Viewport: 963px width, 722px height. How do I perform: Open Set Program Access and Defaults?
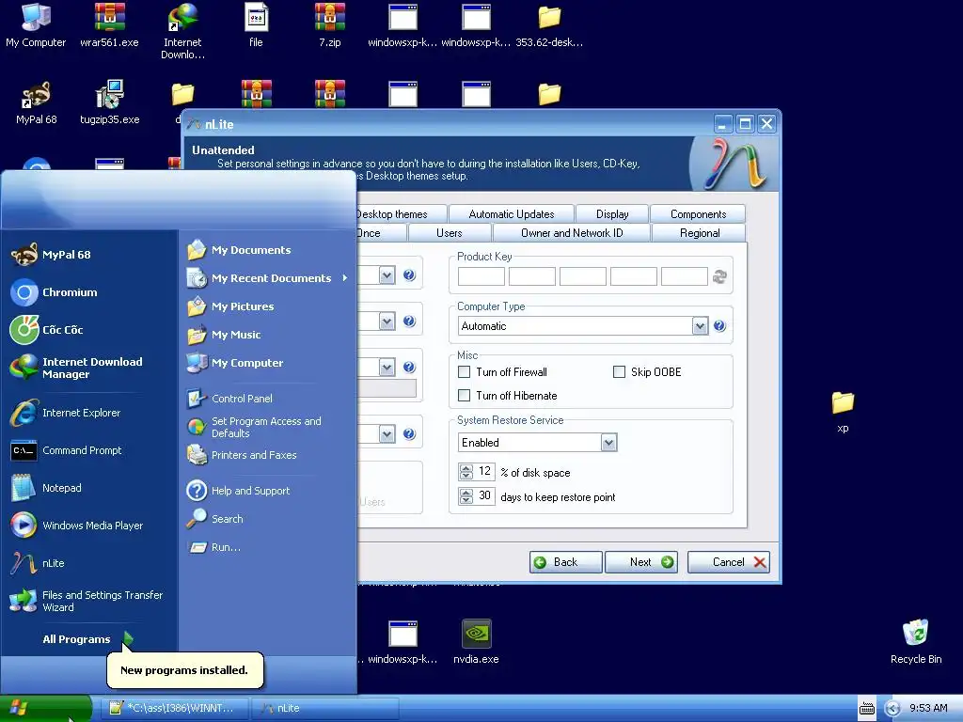[x=268, y=427]
